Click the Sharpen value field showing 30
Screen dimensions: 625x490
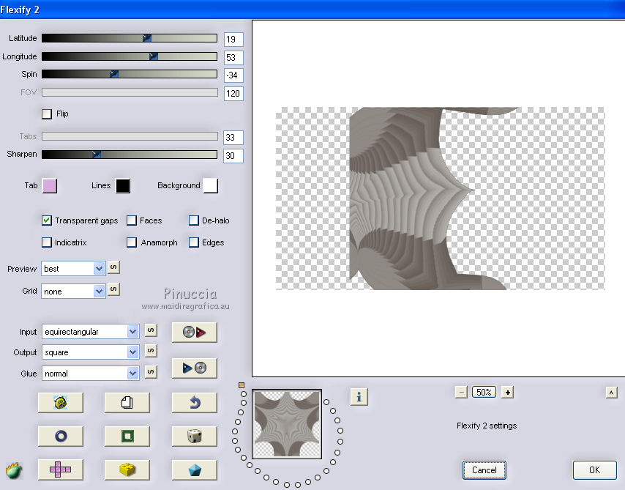click(x=233, y=155)
